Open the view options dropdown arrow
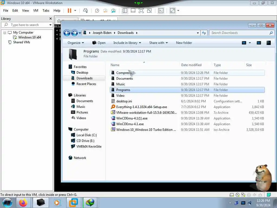The image size is (277, 208). (250, 43)
